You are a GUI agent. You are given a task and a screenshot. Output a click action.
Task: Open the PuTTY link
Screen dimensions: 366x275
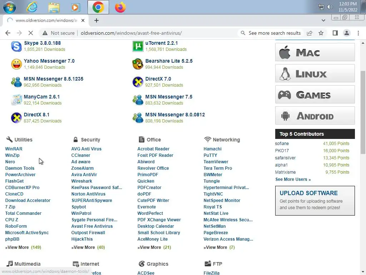click(210, 155)
